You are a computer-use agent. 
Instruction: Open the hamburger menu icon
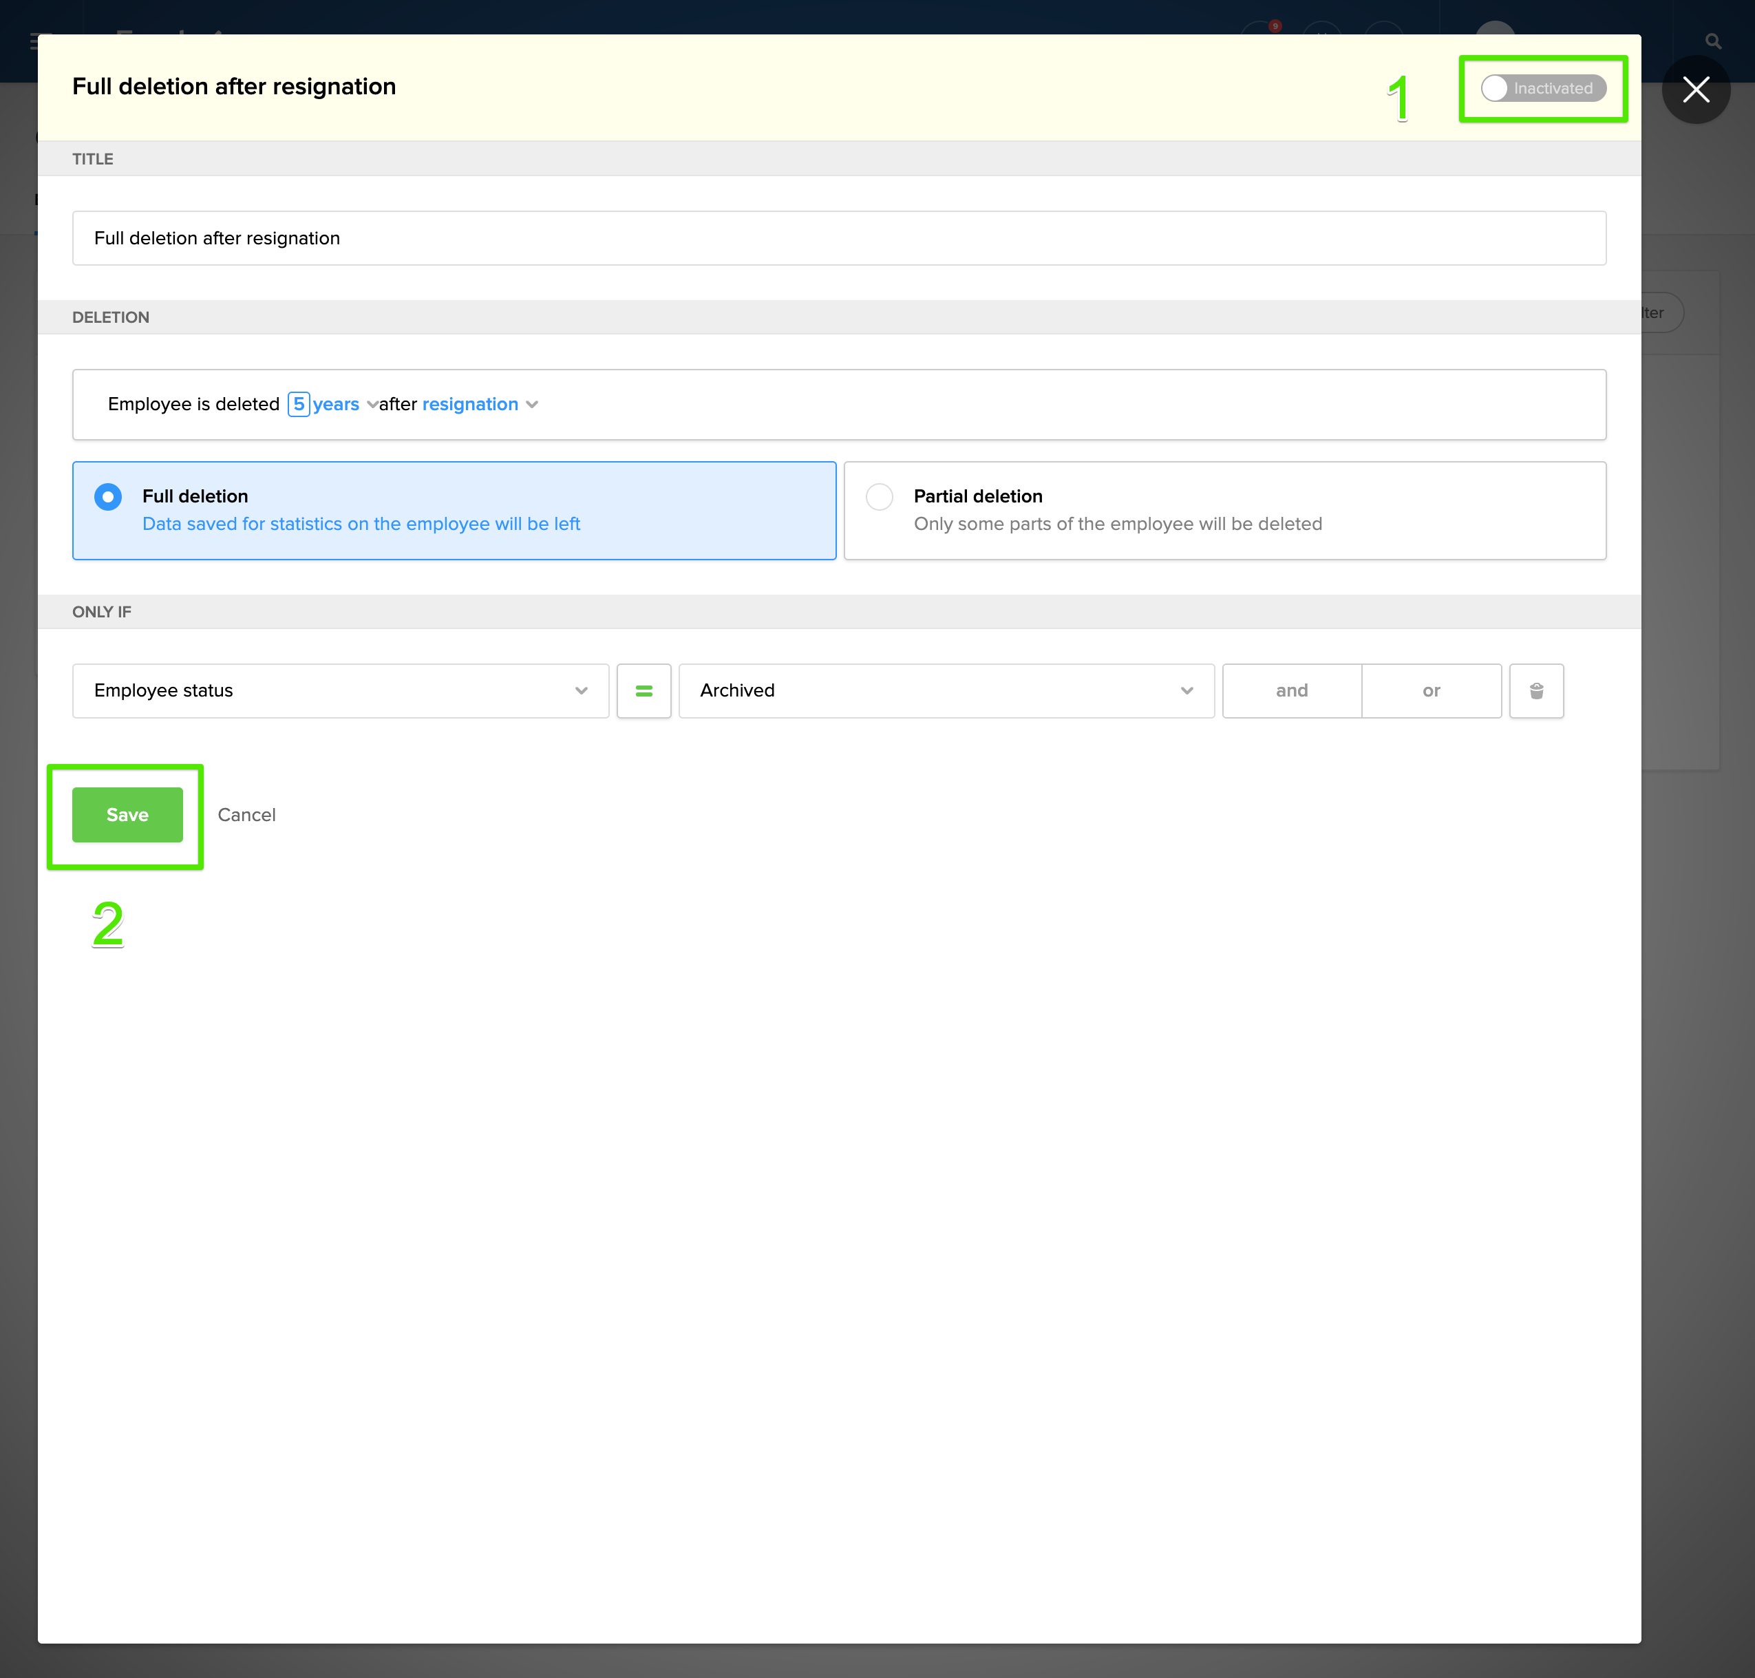coord(33,41)
